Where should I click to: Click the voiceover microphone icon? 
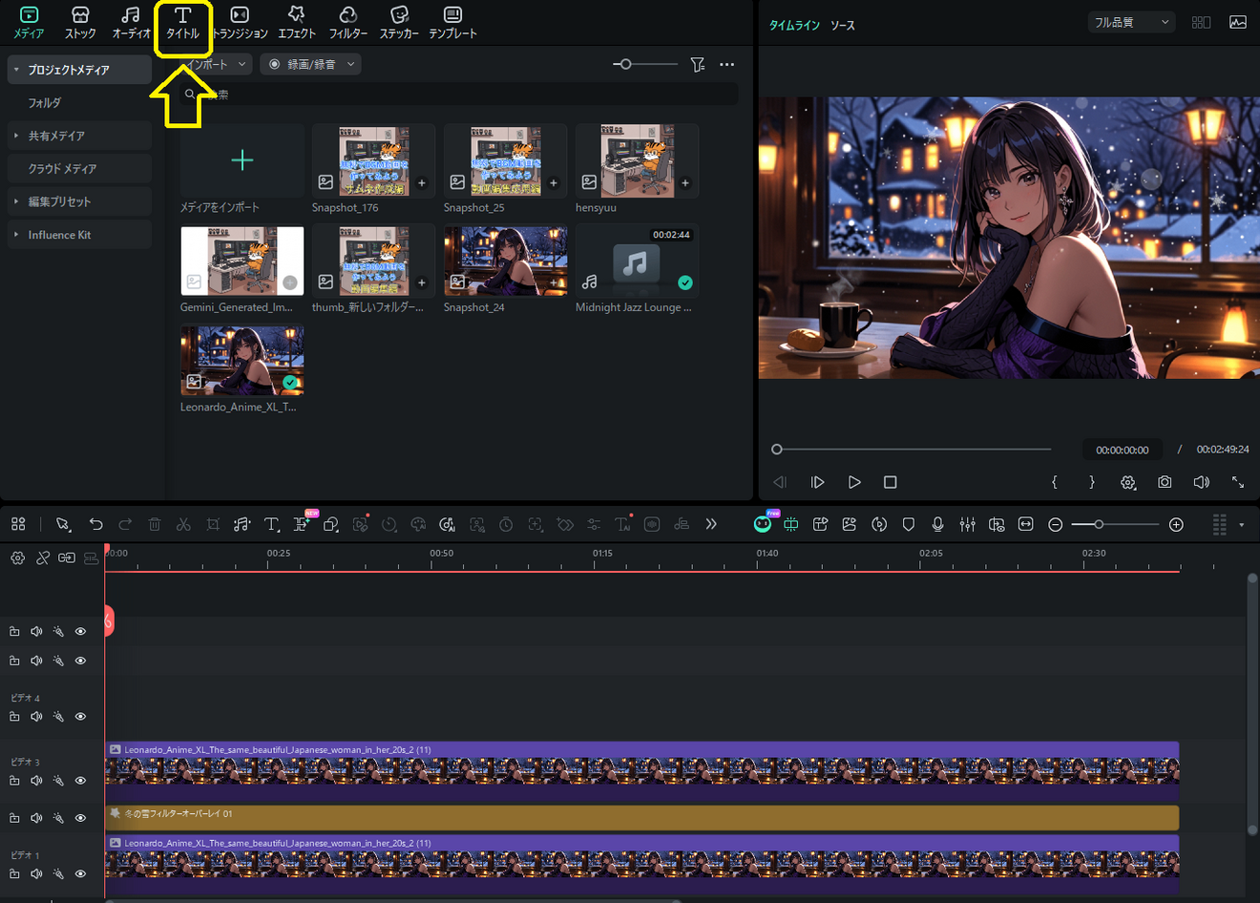coord(937,524)
